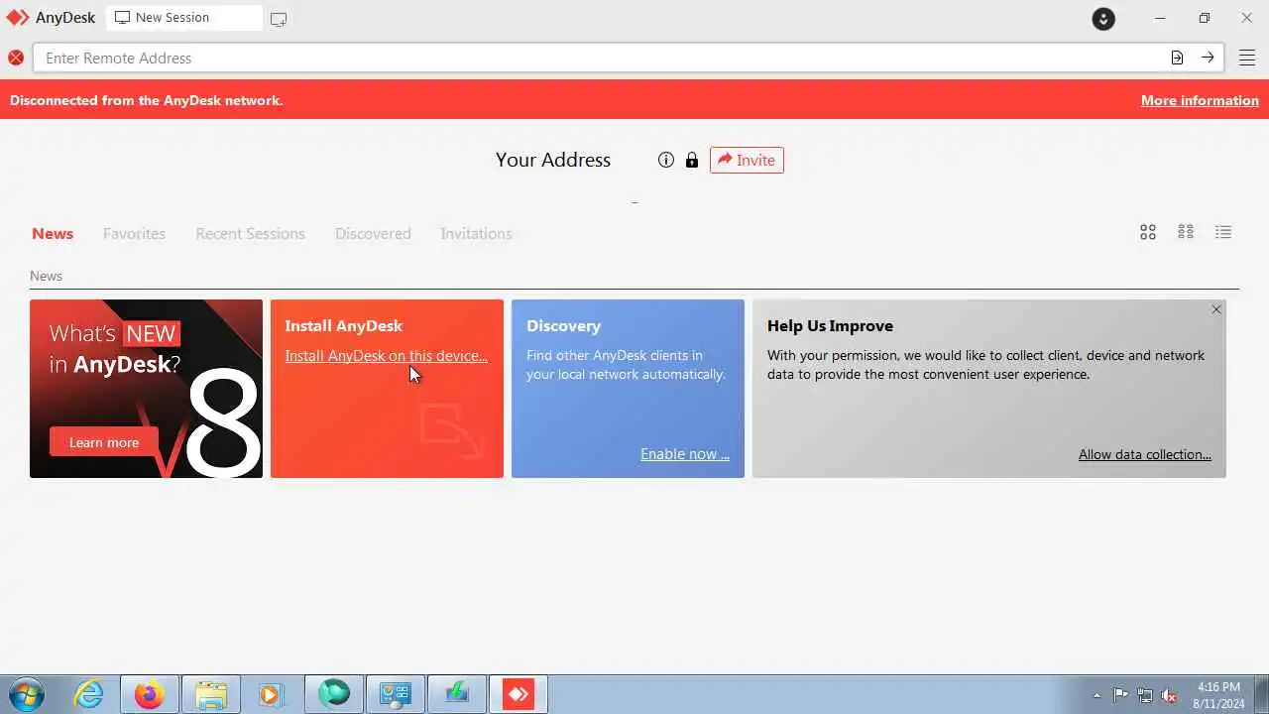Click the dark circular download arrow icon

click(1103, 19)
